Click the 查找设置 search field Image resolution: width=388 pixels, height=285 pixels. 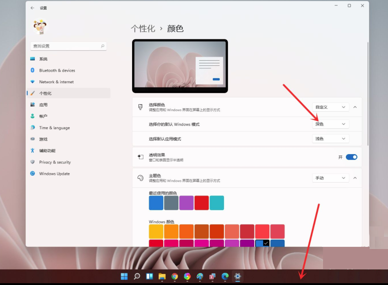click(65, 46)
